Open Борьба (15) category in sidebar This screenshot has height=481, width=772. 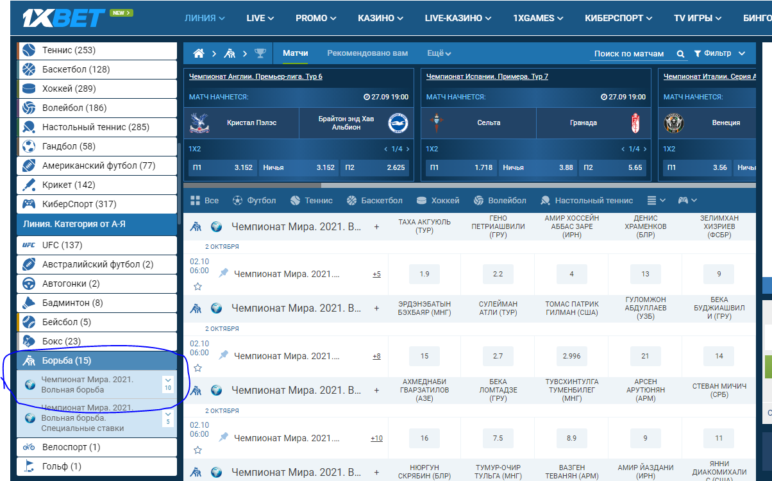96,360
